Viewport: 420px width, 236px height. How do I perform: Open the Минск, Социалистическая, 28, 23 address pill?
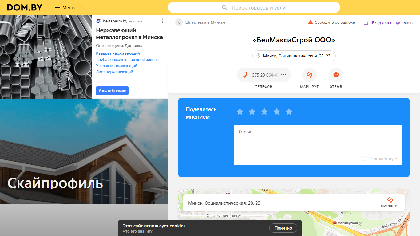click(x=294, y=56)
